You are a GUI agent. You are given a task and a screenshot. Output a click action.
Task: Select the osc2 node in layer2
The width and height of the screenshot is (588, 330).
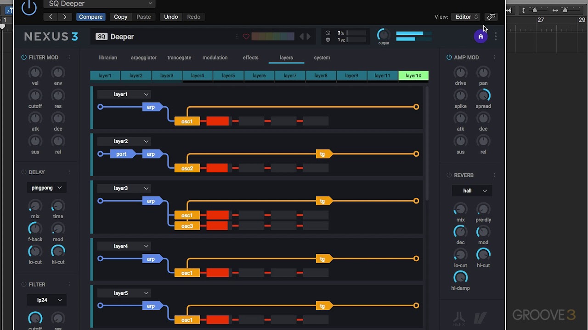tap(187, 168)
